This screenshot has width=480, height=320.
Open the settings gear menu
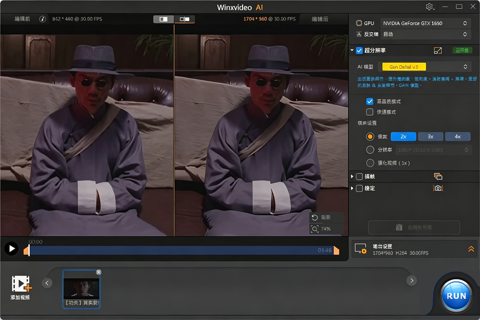click(x=430, y=7)
